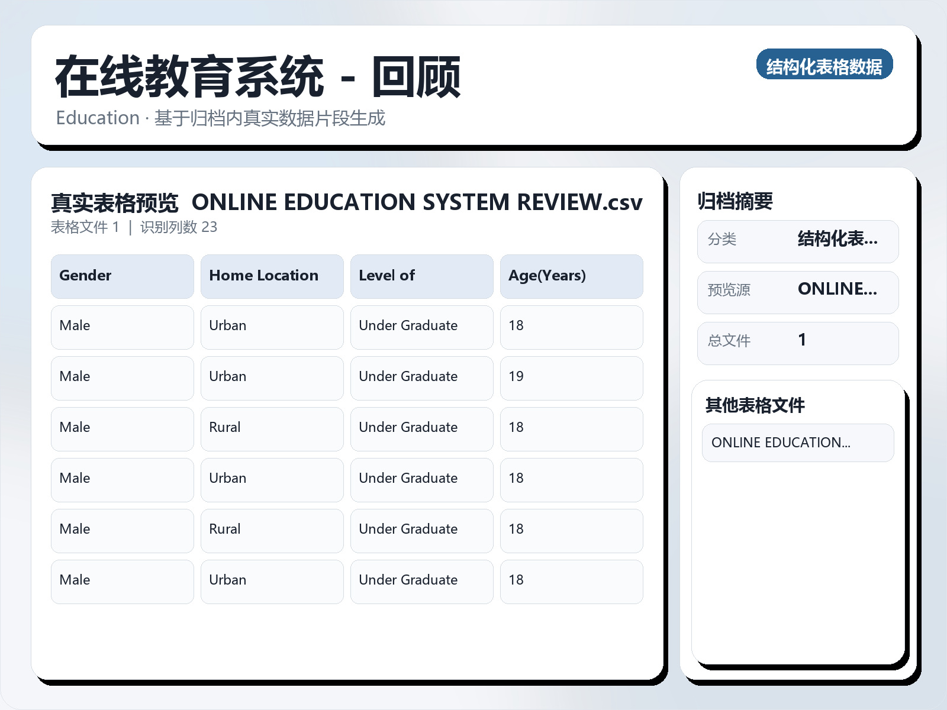Image resolution: width=947 pixels, height=710 pixels.
Task: Click the Gender column header
Action: point(122,276)
